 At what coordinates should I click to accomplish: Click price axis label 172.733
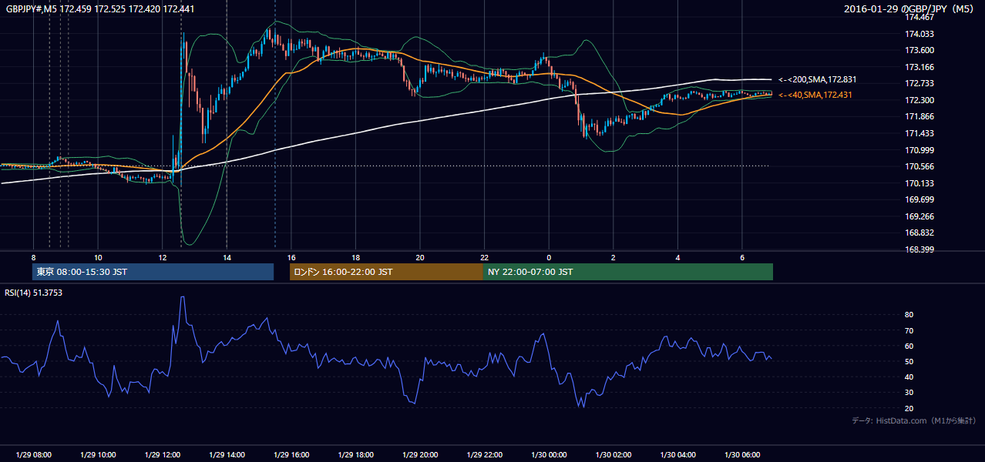coord(919,84)
